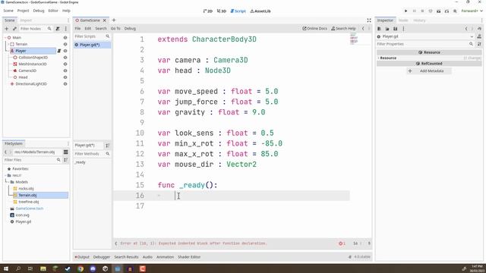
Task: Open documentation for Player.gd object
Action: 479,36
